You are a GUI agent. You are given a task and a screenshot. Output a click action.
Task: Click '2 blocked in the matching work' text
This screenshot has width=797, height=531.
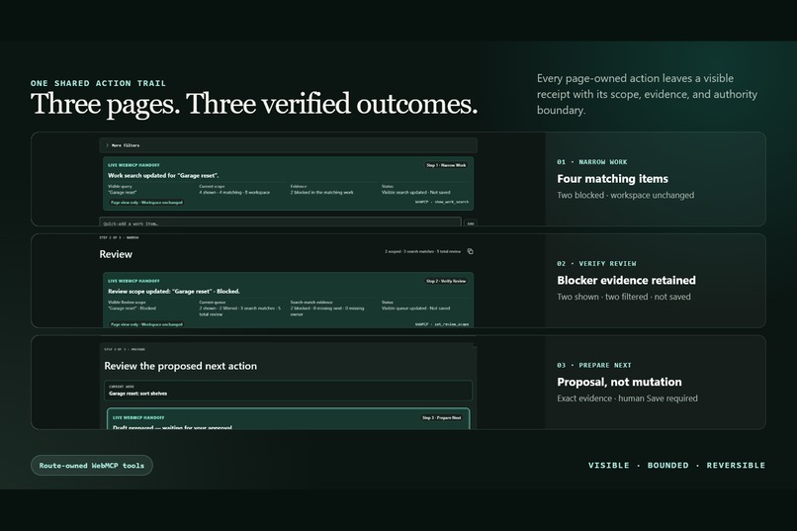321,193
